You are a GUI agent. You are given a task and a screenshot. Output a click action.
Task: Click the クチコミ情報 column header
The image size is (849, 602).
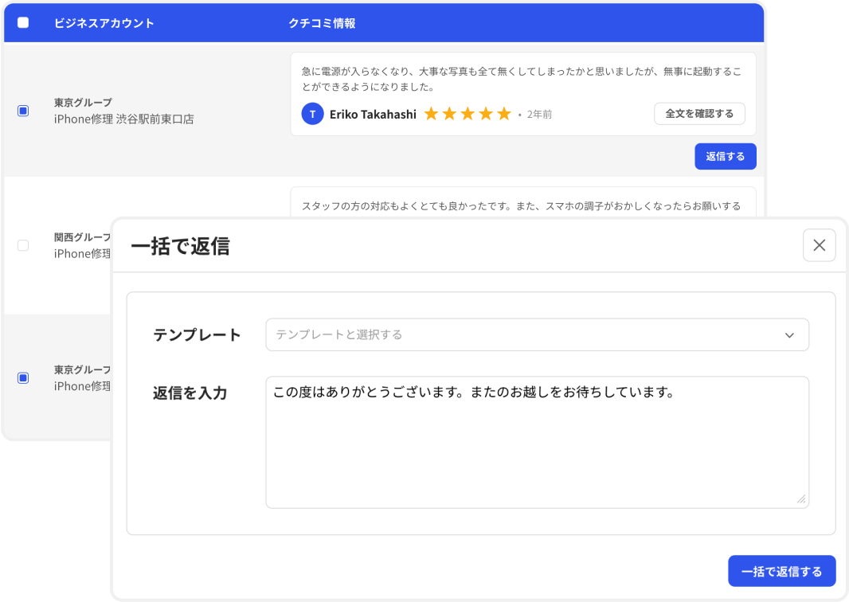323,23
